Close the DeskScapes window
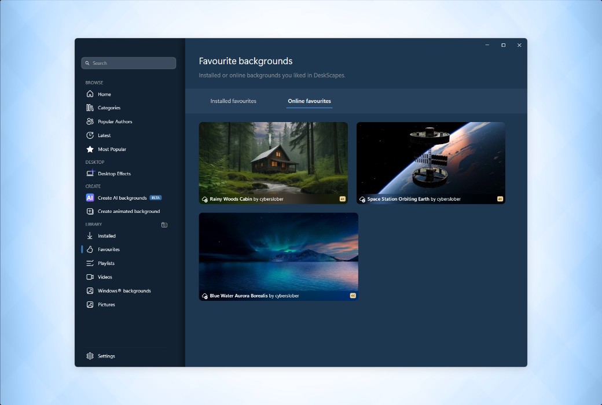This screenshot has height=405, width=602. (x=519, y=45)
